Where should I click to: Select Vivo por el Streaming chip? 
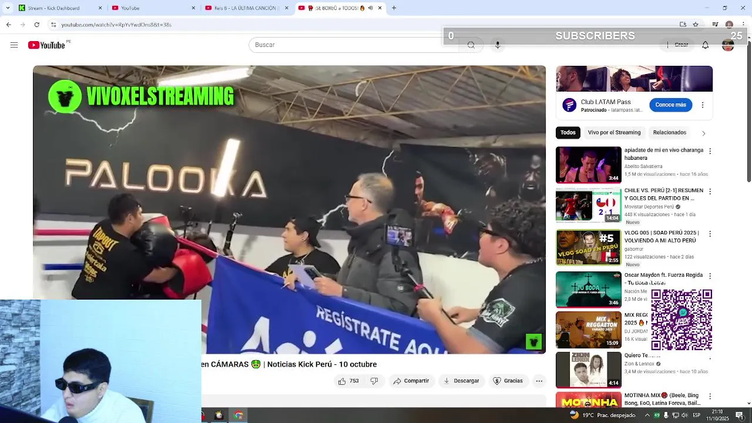point(614,133)
